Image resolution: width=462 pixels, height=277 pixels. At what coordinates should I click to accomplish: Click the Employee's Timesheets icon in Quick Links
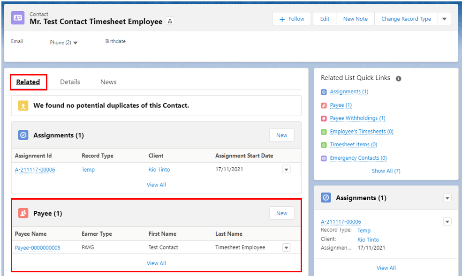click(324, 132)
